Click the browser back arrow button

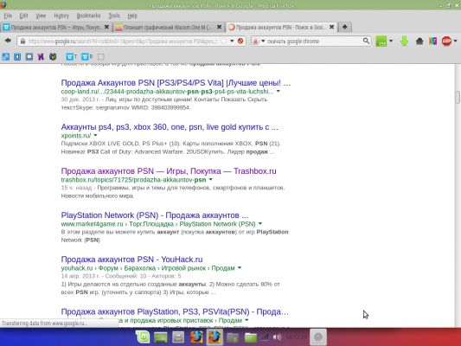8,41
